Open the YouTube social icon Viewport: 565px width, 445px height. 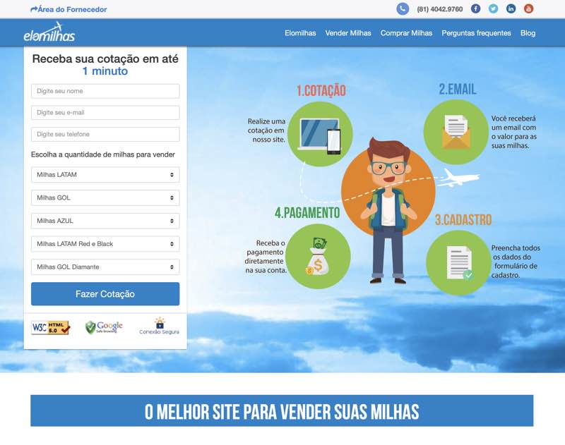click(x=528, y=8)
